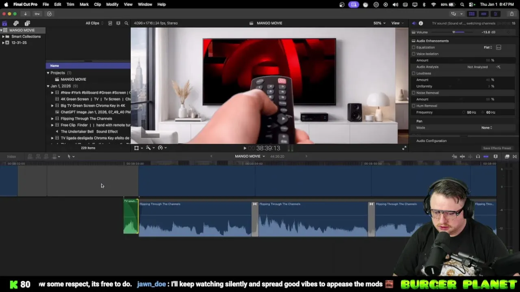
Task: Open the Import Media arrow button
Action: pyautogui.click(x=25, y=14)
